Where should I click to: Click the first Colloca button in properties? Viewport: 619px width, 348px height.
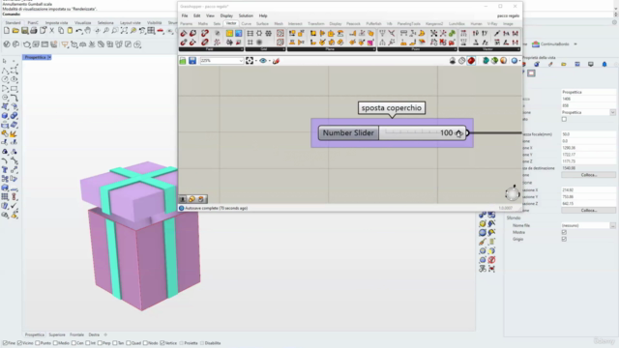click(589, 175)
